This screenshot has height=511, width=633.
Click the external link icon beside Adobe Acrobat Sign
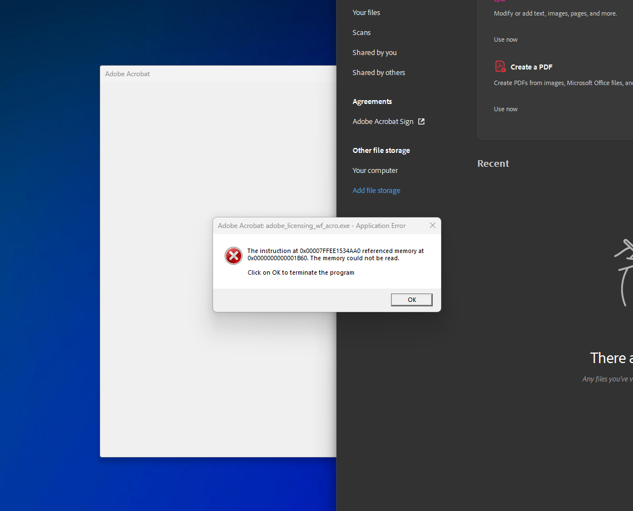click(x=422, y=121)
